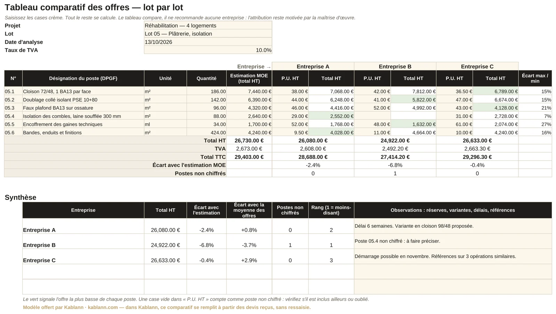Click "Doublage collé isolant PSE 10+80" designation
This screenshot has height=314, width=556.
(x=83, y=100)
